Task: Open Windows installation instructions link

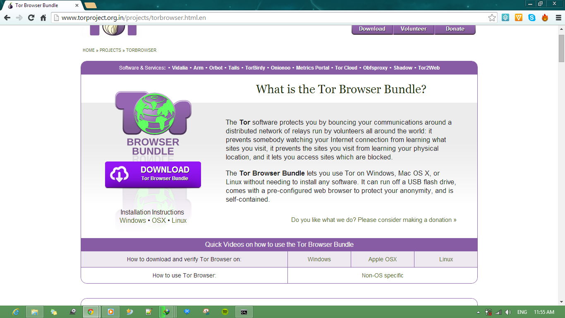Action: point(133,221)
